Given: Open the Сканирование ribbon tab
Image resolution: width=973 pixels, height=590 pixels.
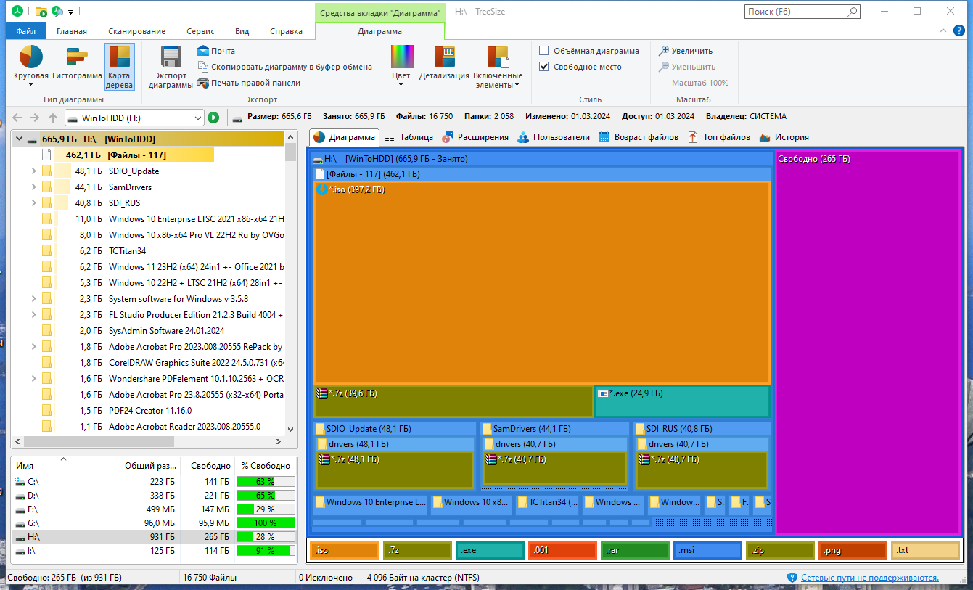Looking at the screenshot, I should (x=137, y=31).
